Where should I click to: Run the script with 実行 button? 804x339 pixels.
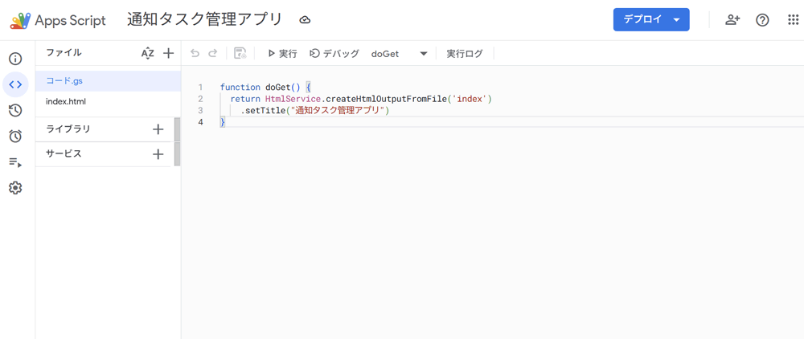[x=282, y=53]
